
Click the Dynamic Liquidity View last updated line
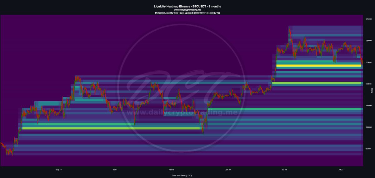coord(187,13)
